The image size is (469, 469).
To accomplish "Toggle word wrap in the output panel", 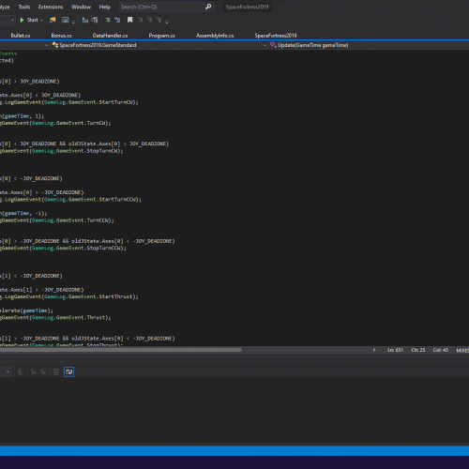I will [x=68, y=371].
